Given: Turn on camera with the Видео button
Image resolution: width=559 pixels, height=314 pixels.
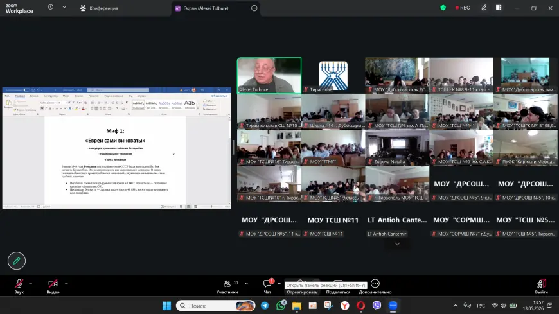Looking at the screenshot, I should [x=53, y=286].
